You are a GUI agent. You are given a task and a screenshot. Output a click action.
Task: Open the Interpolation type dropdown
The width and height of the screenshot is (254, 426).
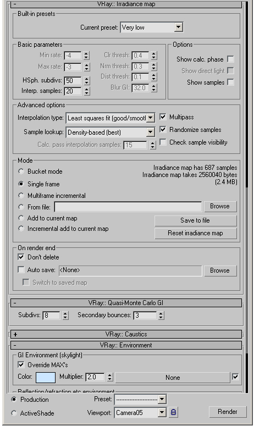click(x=111, y=118)
